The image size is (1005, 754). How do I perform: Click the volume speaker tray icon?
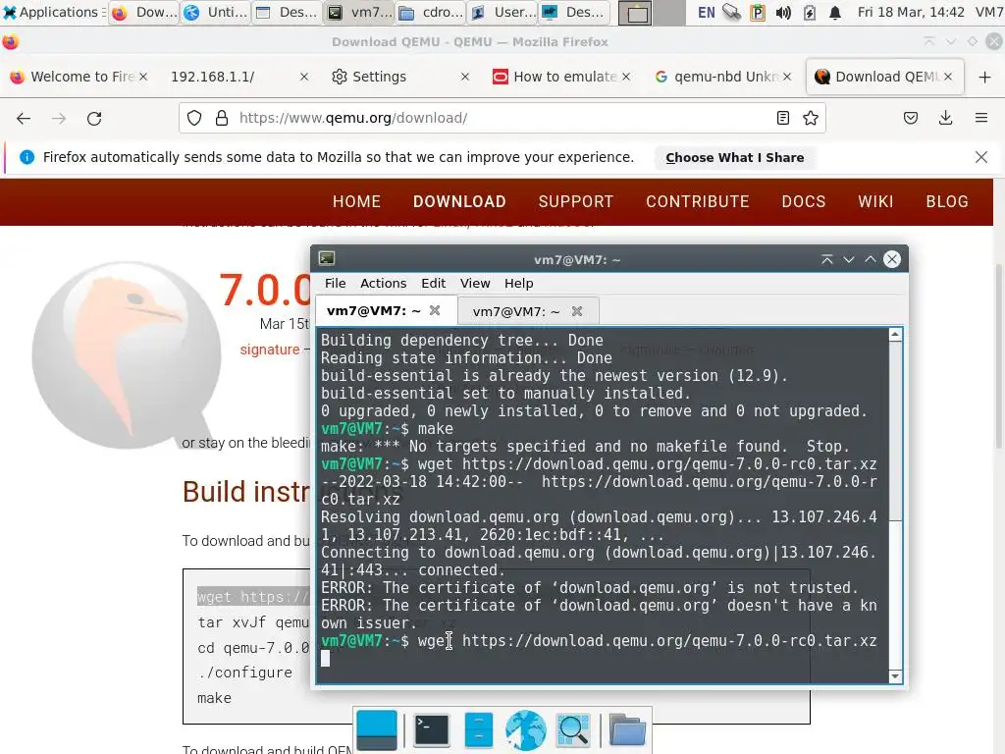click(x=783, y=12)
